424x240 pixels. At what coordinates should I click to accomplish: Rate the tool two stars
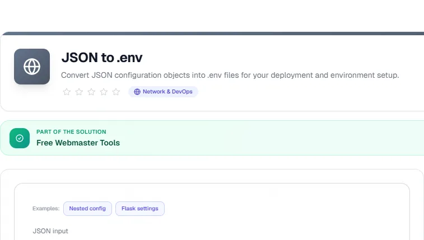pyautogui.click(x=79, y=92)
